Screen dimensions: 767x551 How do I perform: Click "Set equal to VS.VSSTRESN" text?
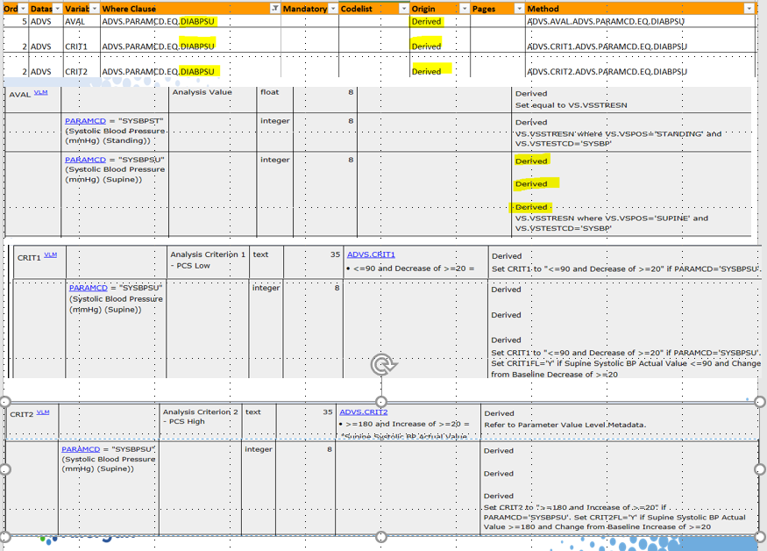[x=571, y=105]
